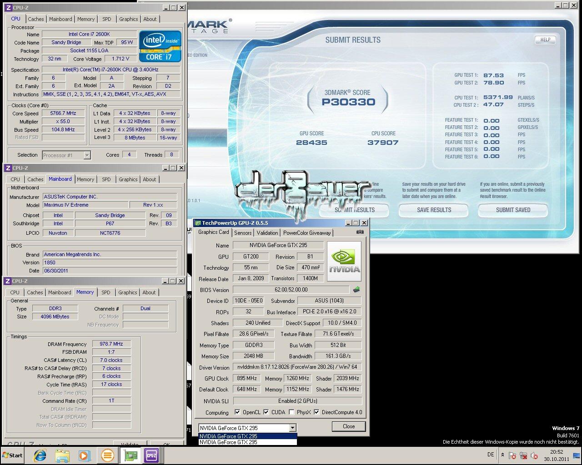Viewport: 582px width, 465px height.
Task: Click the GPU-Z title bar app icon
Action: coord(197,223)
